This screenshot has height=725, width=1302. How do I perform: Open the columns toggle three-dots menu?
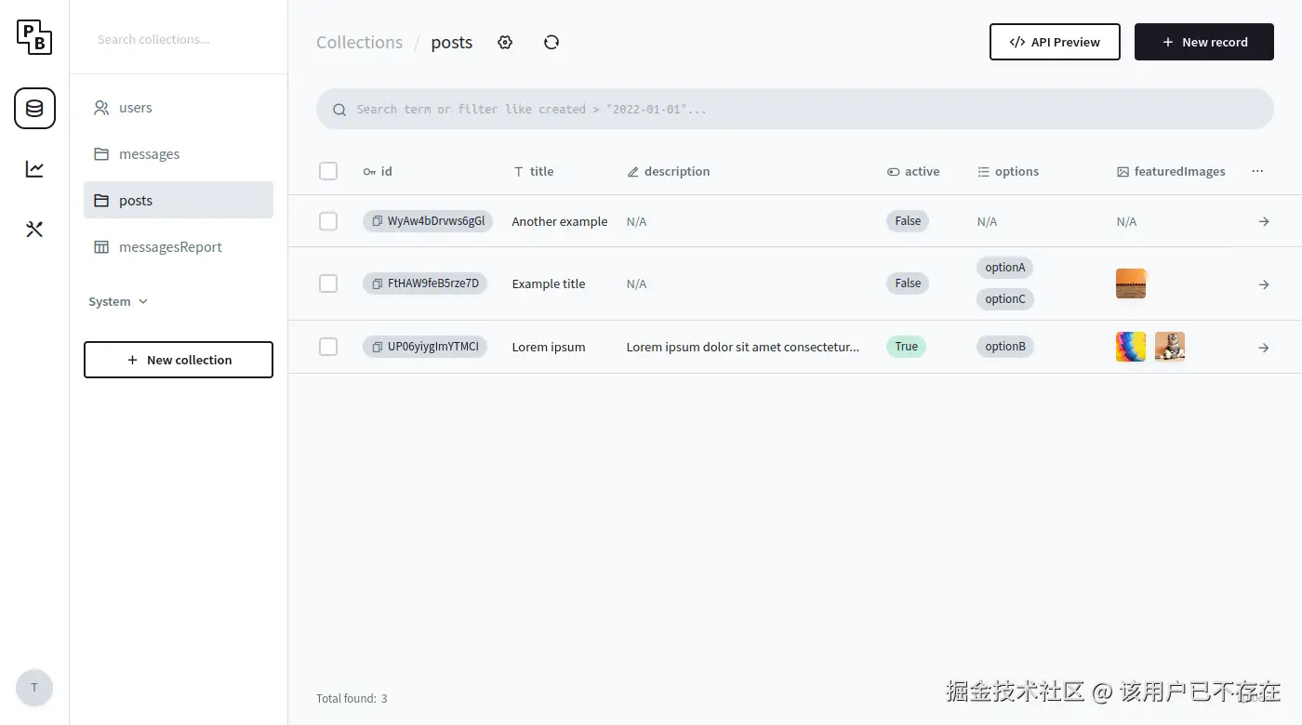click(1257, 171)
